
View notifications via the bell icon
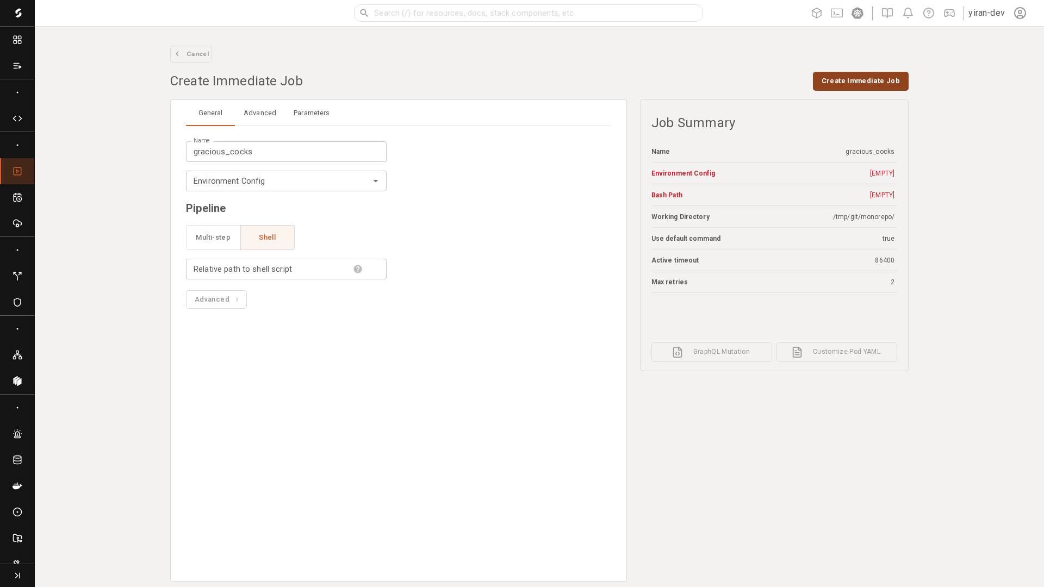[x=908, y=13]
